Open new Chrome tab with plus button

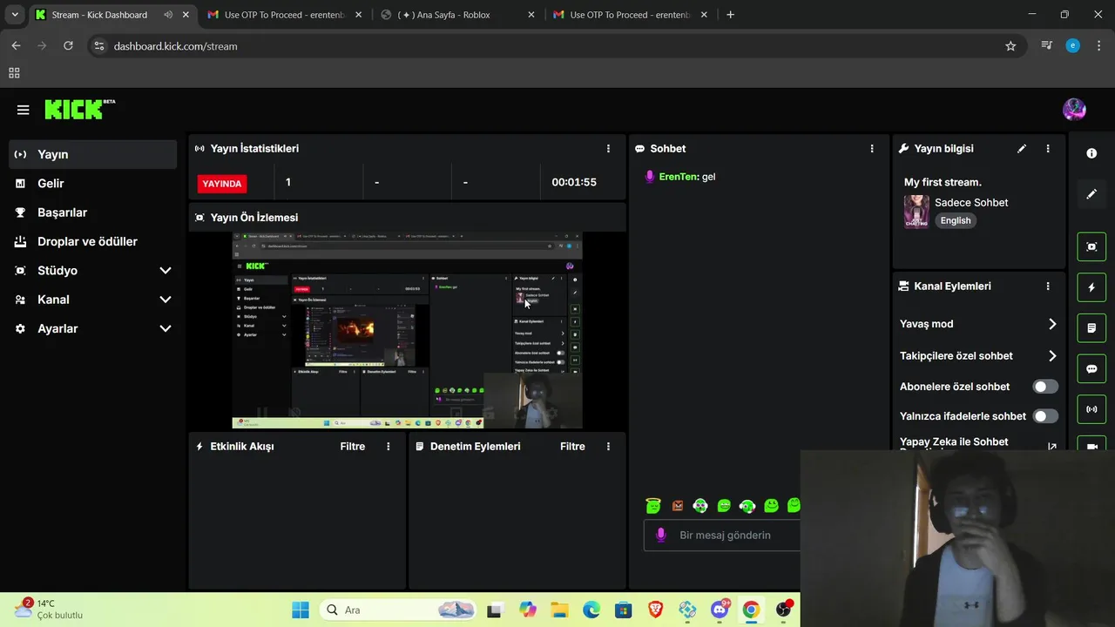tap(730, 15)
